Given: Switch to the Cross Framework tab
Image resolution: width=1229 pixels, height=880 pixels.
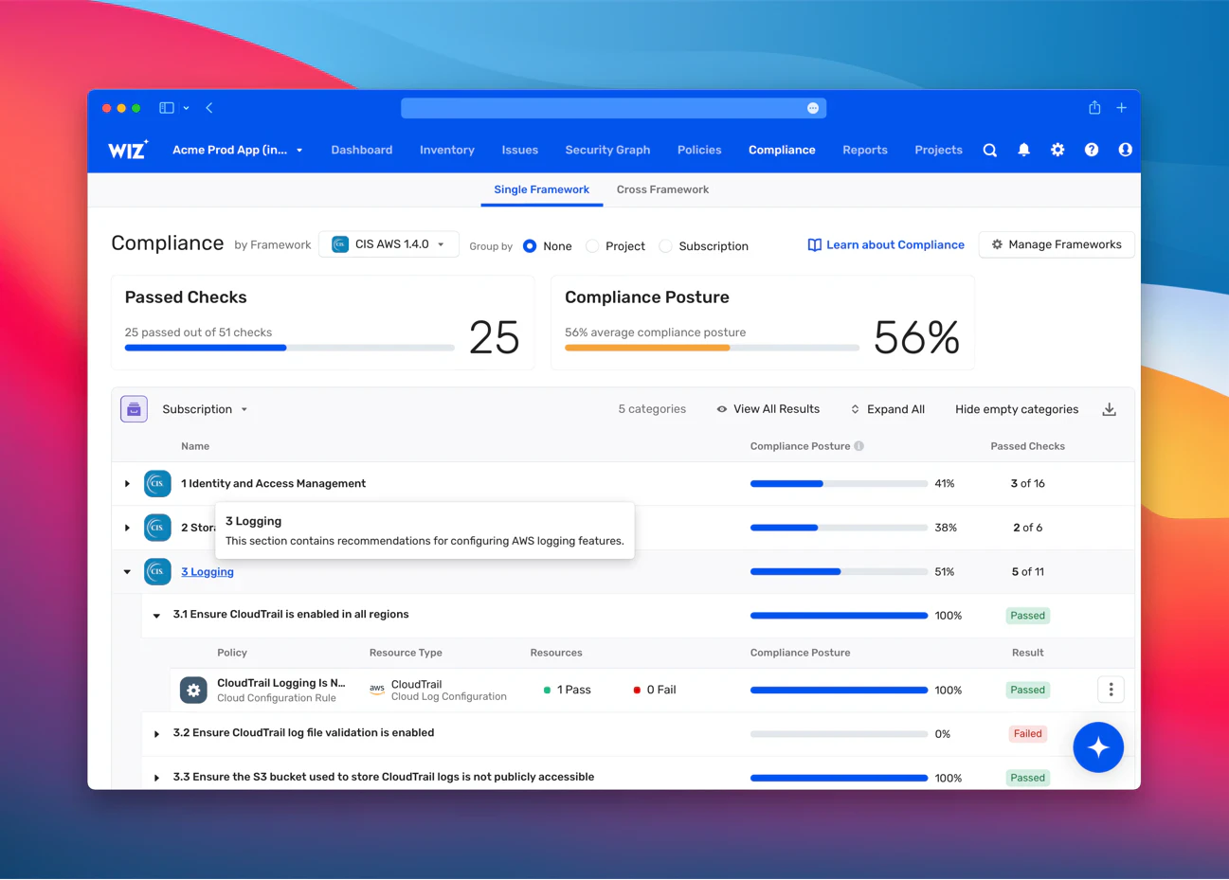Looking at the screenshot, I should pyautogui.click(x=662, y=189).
